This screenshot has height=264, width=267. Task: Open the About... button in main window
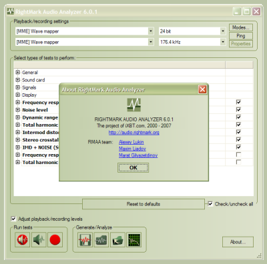[238, 242]
